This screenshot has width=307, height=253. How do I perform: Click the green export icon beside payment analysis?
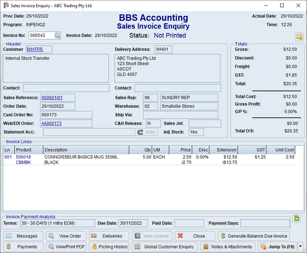coord(296,218)
